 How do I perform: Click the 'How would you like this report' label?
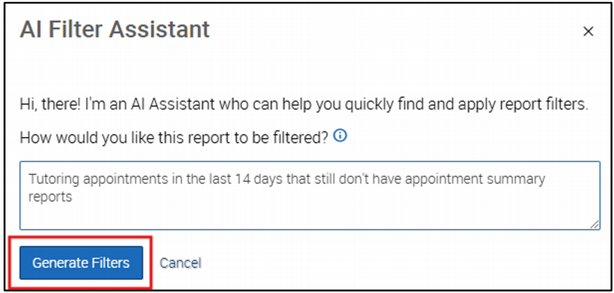[174, 138]
